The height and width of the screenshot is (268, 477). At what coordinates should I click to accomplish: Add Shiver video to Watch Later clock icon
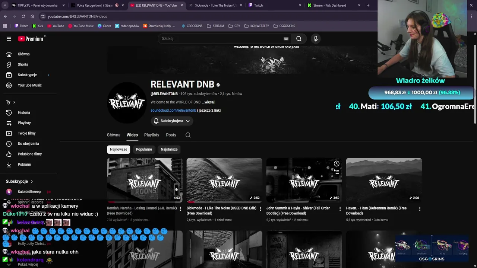point(337,164)
